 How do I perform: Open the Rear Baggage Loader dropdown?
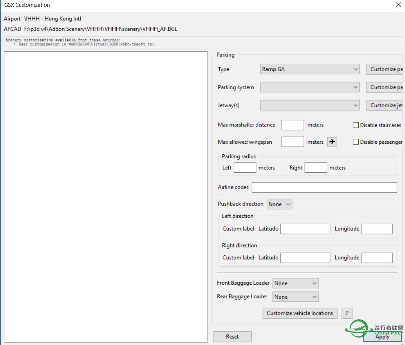[x=295, y=297]
